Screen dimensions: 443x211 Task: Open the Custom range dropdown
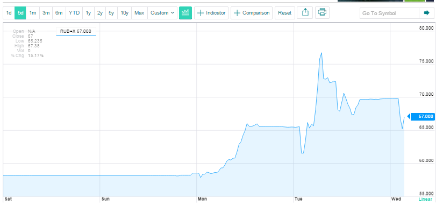point(162,13)
